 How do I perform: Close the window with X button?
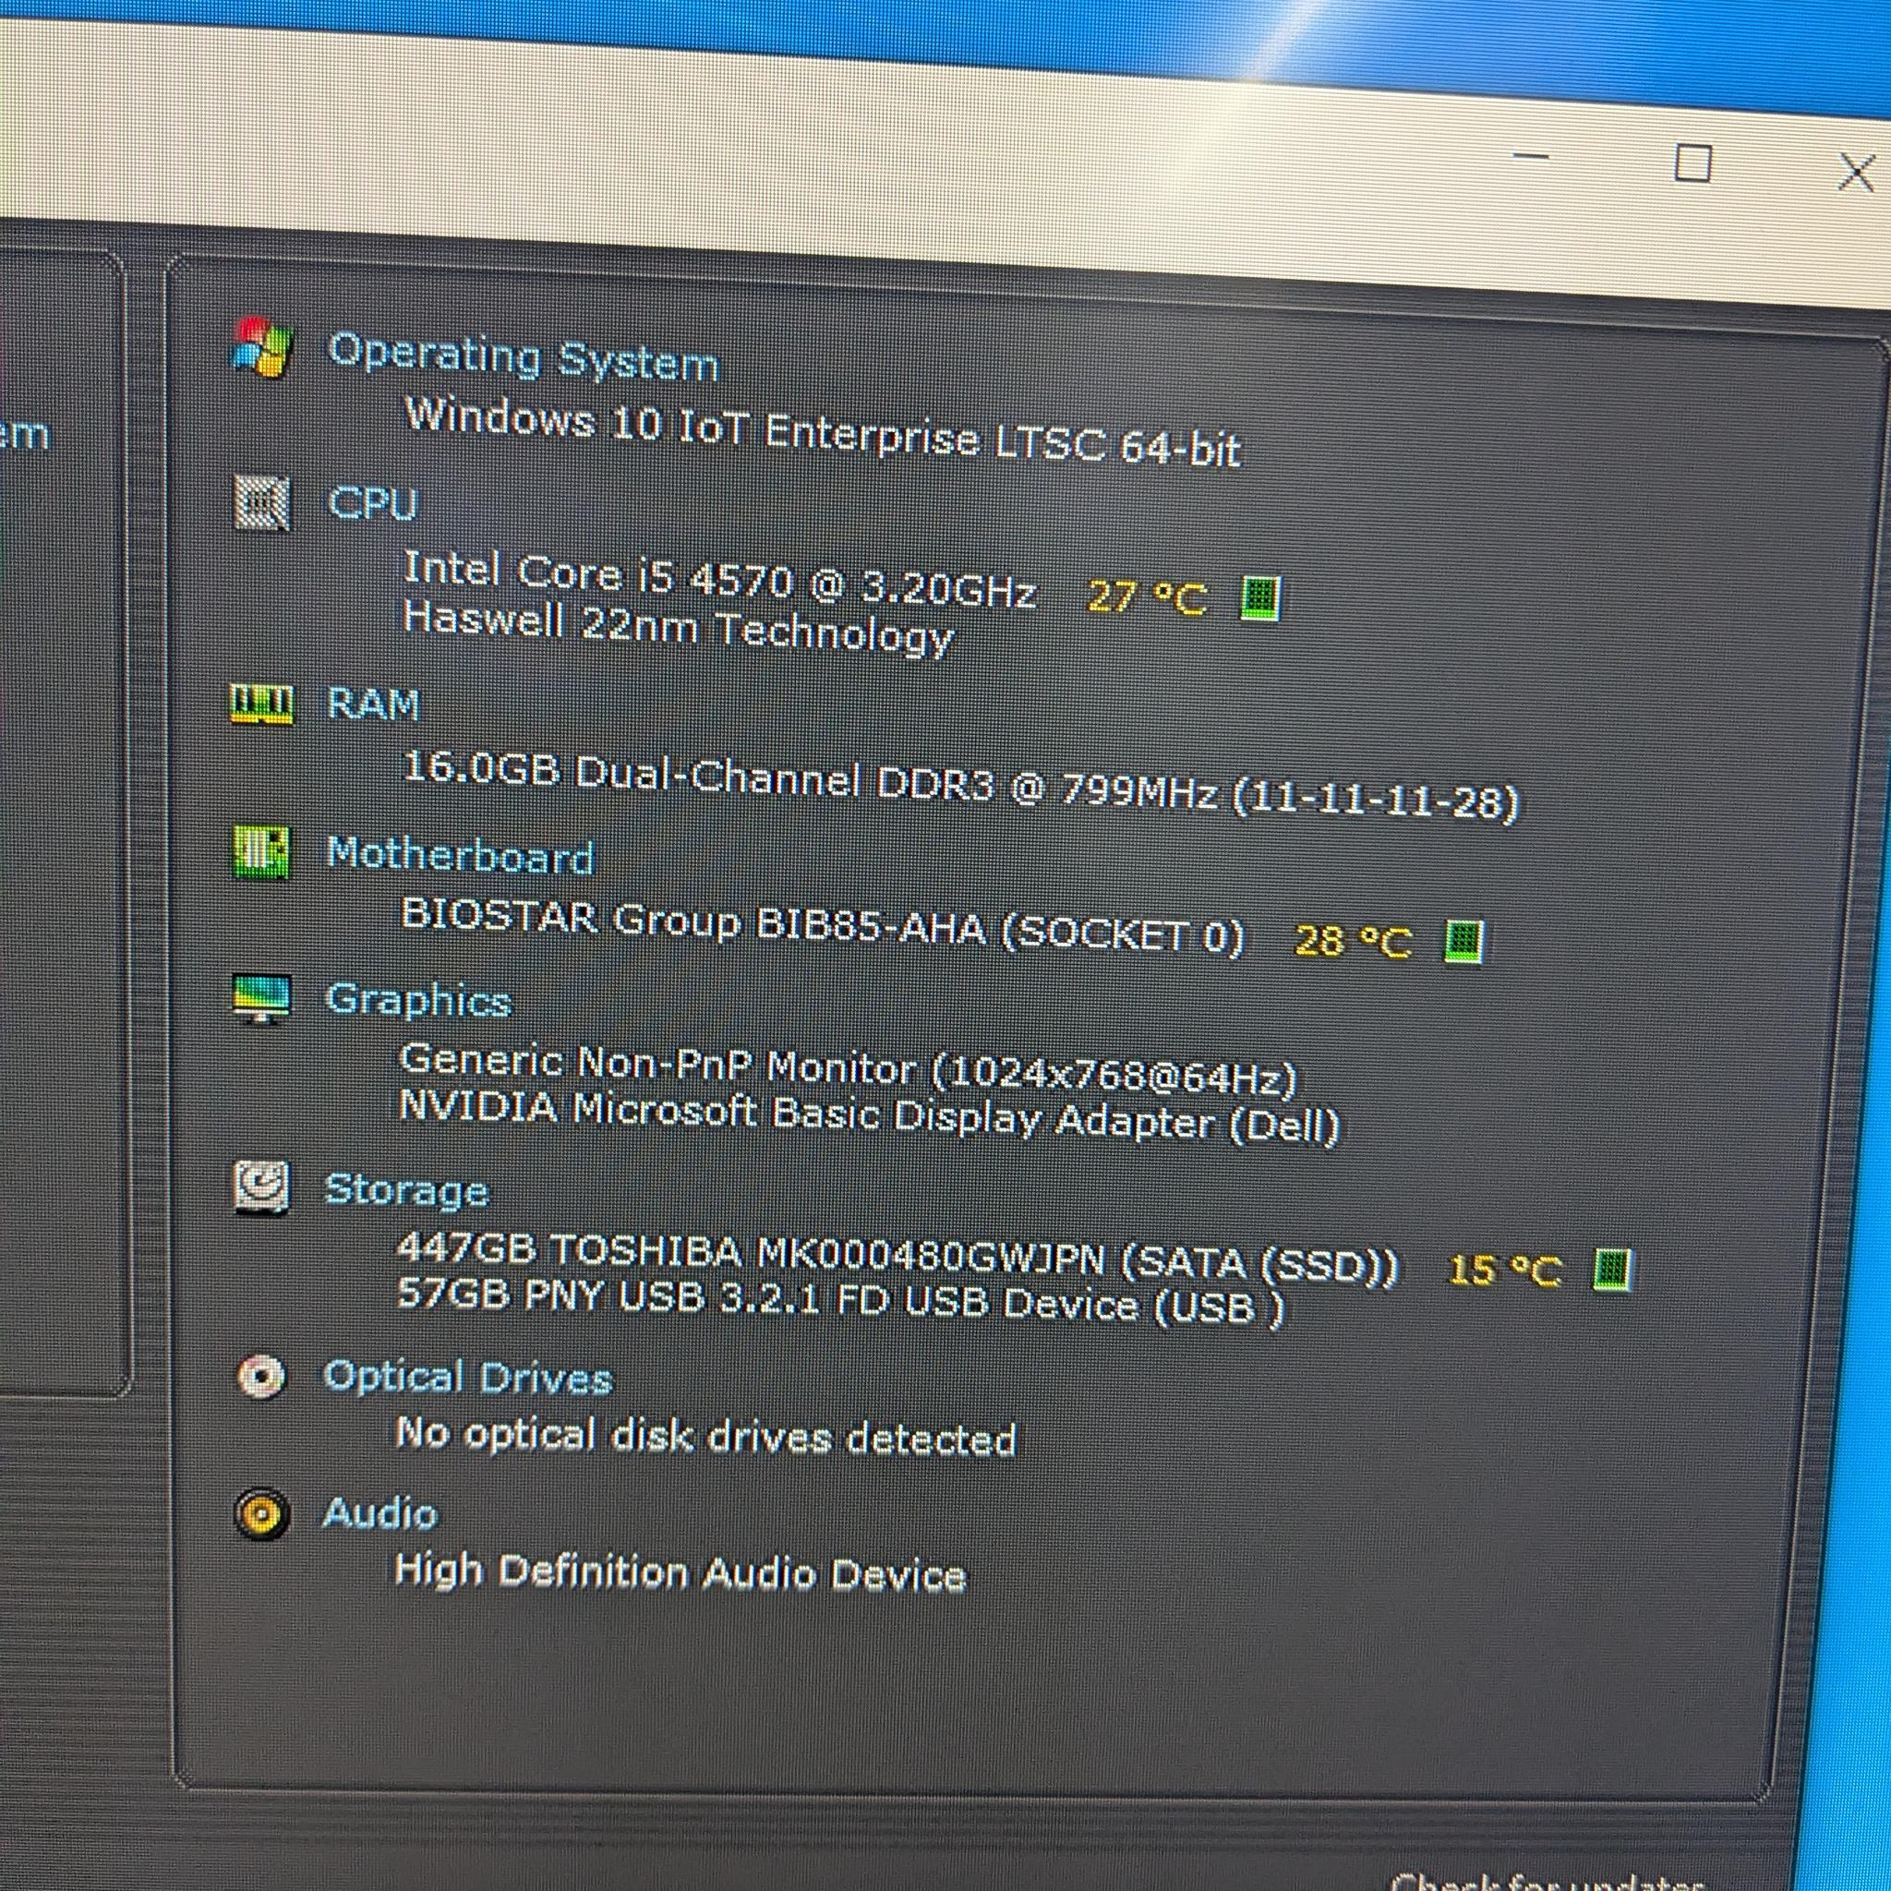point(1856,173)
